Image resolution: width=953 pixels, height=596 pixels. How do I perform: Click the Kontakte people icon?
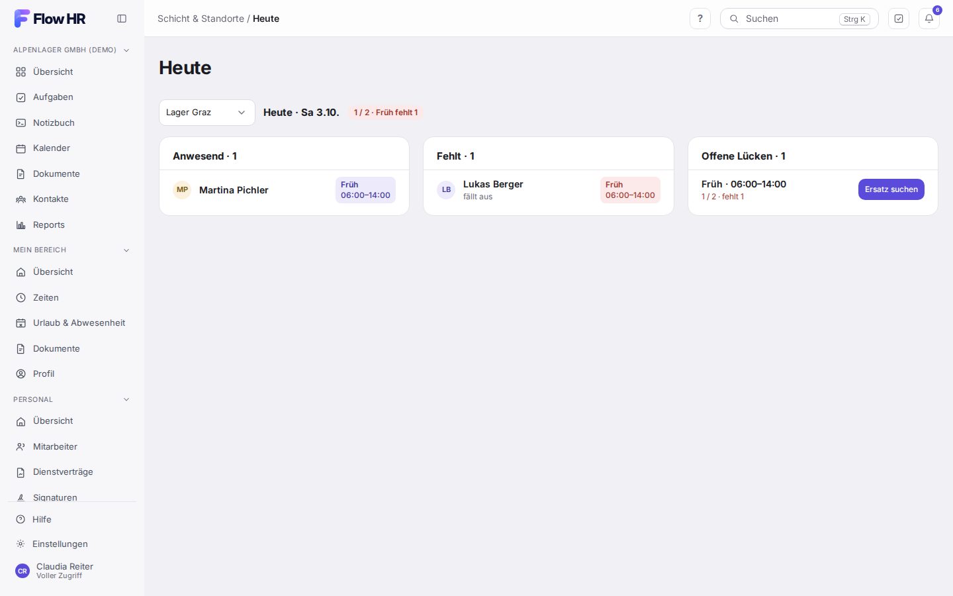(x=21, y=199)
